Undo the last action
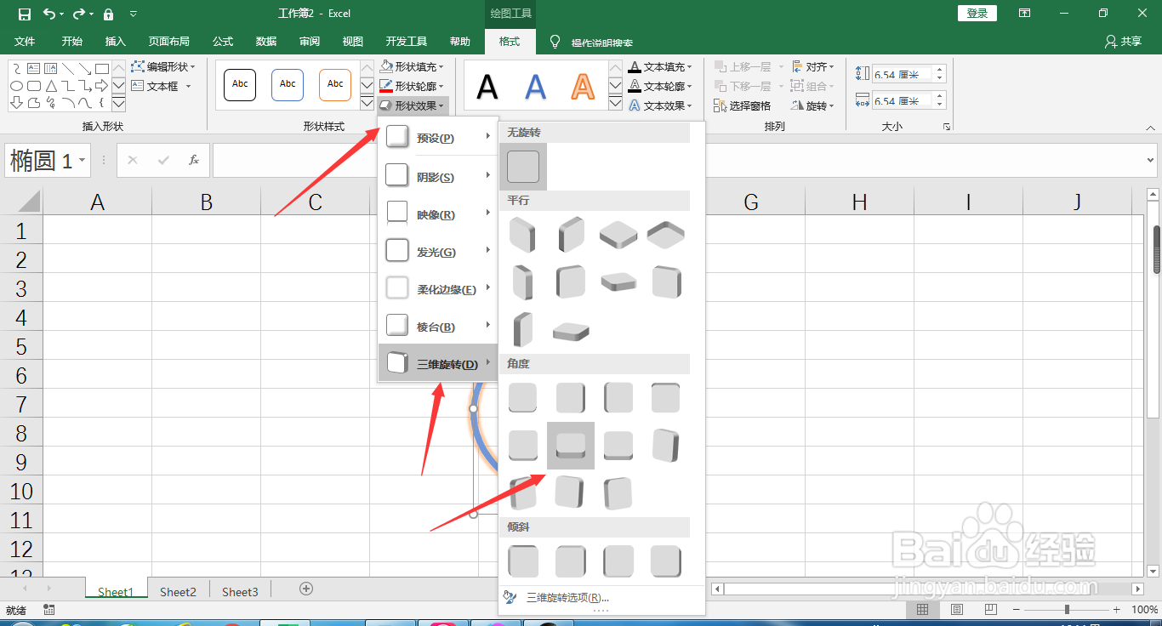The width and height of the screenshot is (1162, 626). coord(48,14)
